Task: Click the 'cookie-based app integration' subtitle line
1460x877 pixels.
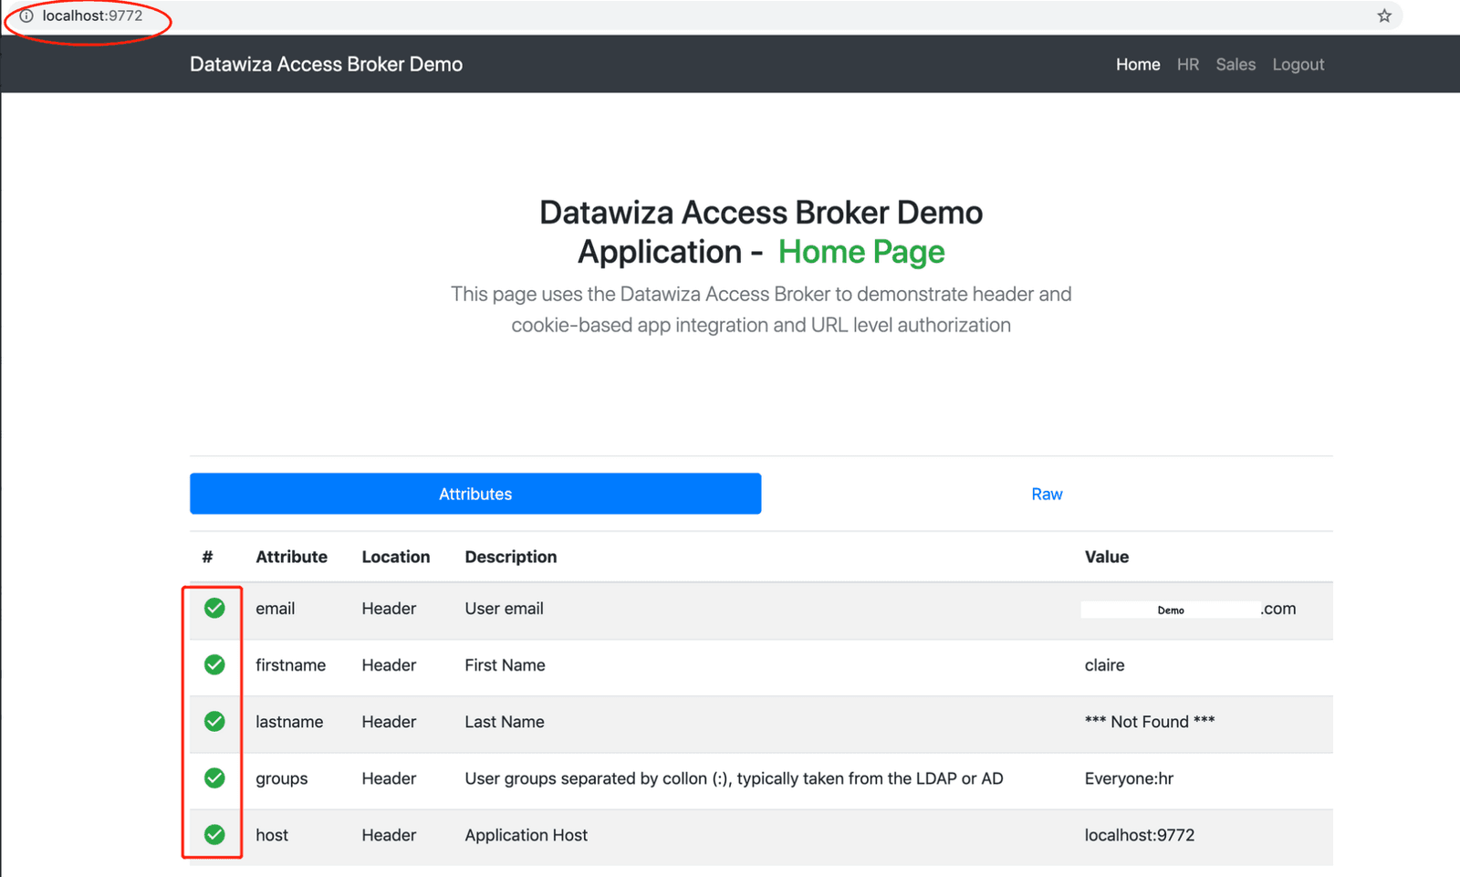Action: tap(761, 325)
